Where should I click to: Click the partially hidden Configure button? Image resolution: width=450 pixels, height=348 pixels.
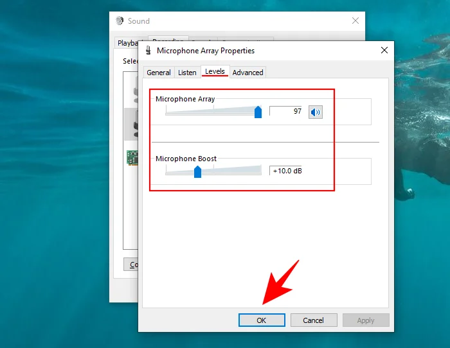(x=131, y=265)
